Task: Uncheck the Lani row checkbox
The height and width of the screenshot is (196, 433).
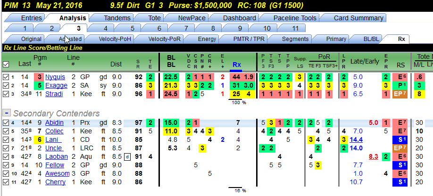Action: 6,140
